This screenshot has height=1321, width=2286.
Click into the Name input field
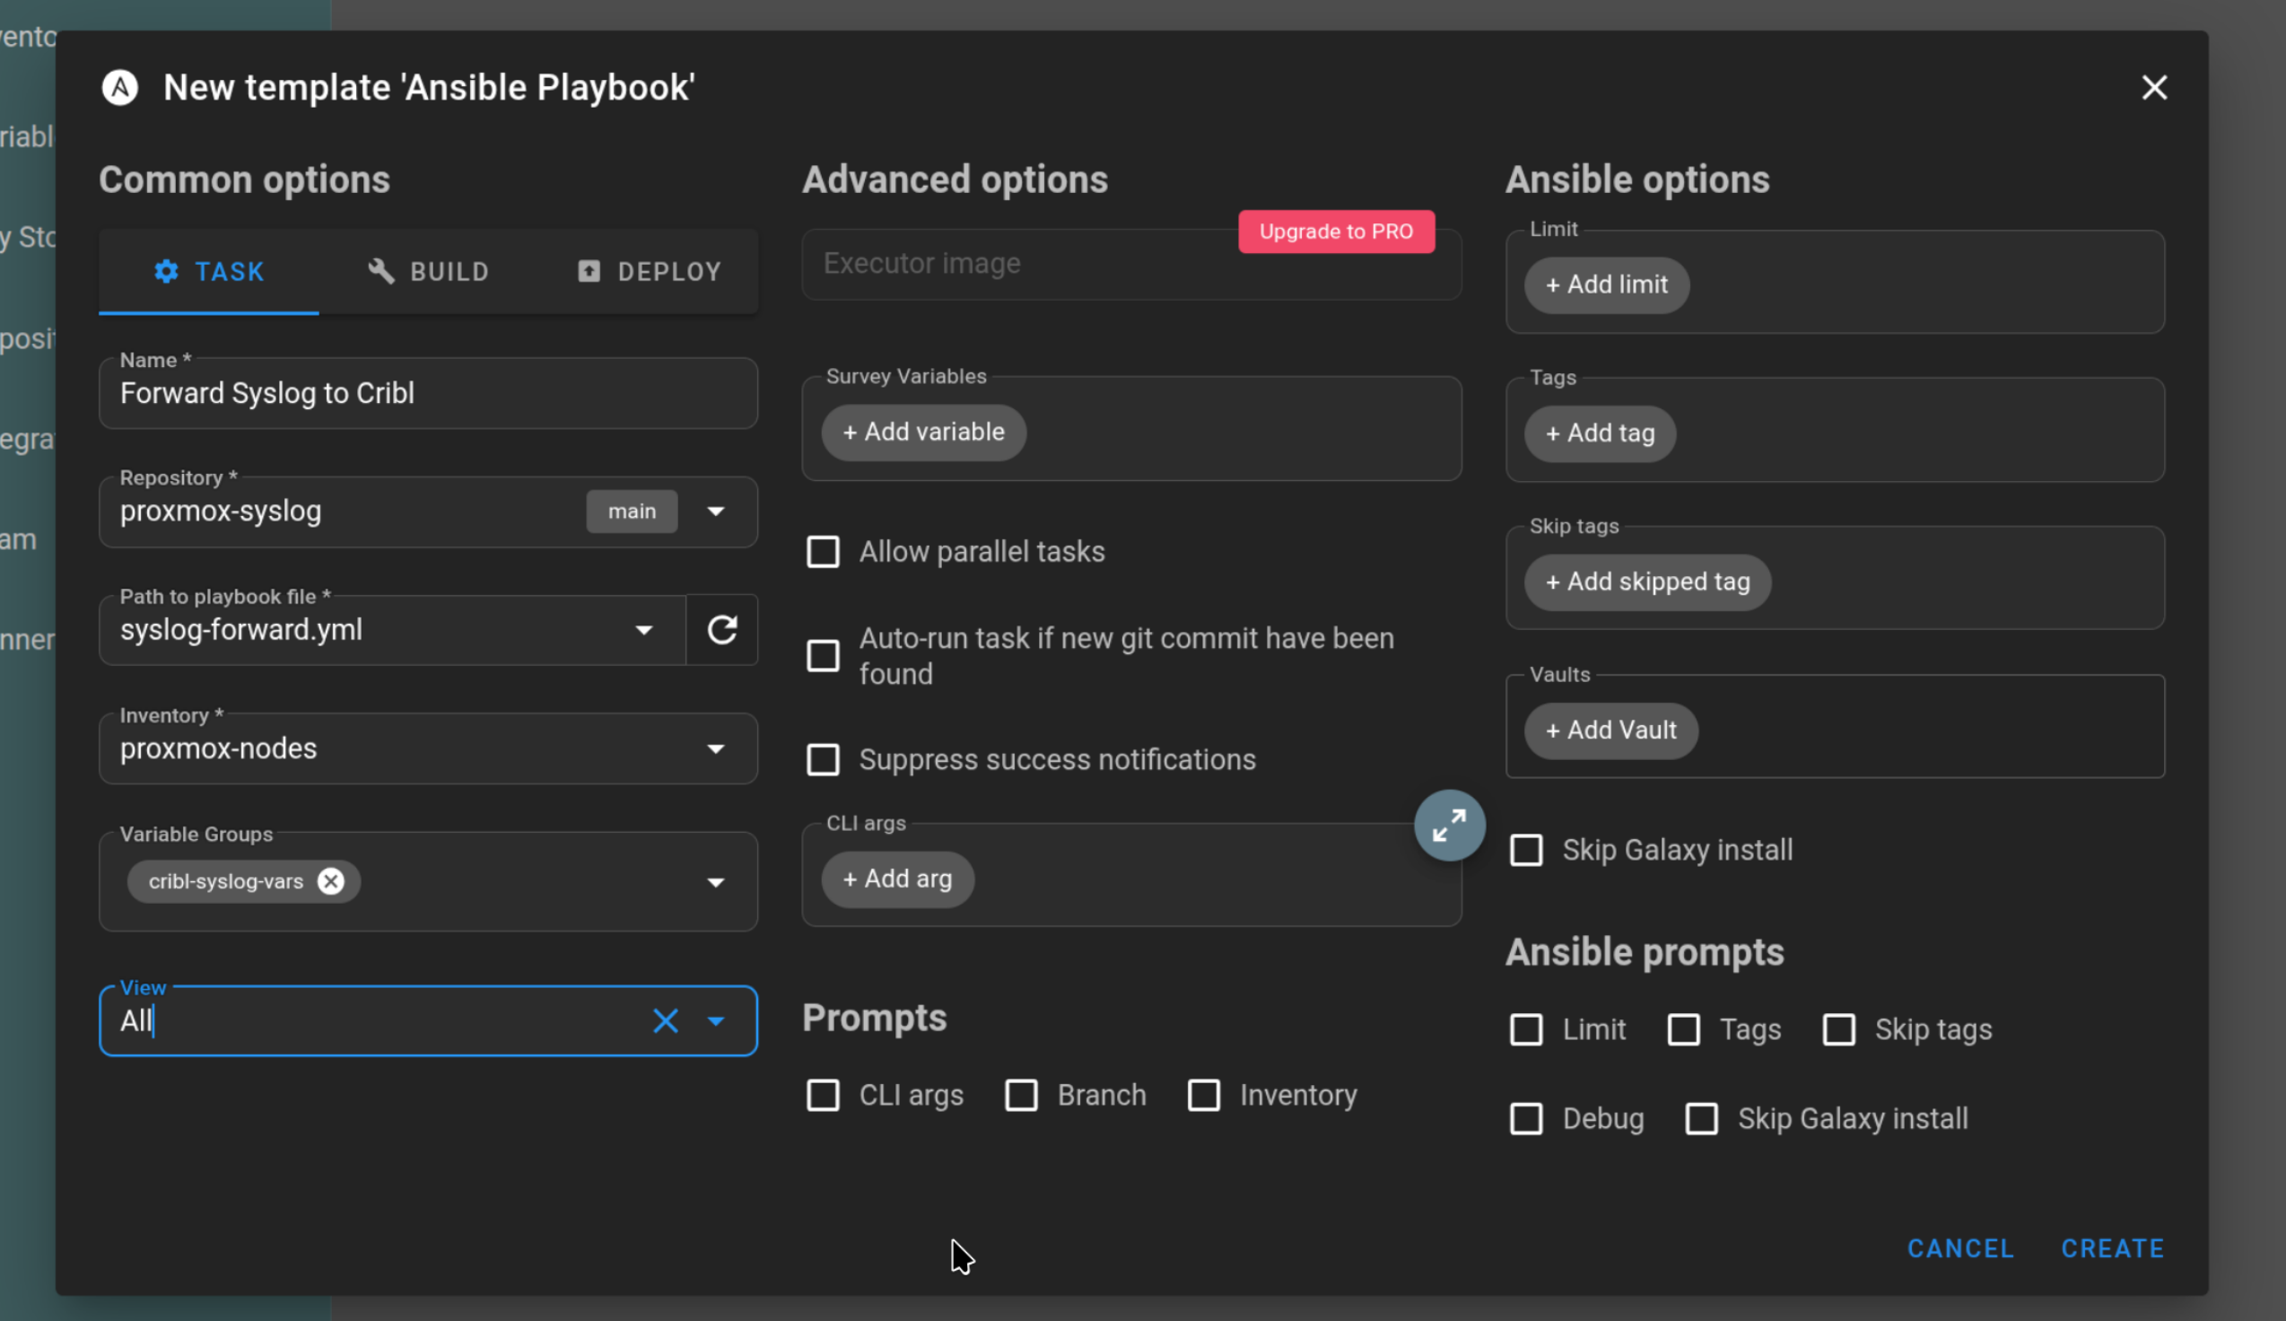tap(428, 394)
